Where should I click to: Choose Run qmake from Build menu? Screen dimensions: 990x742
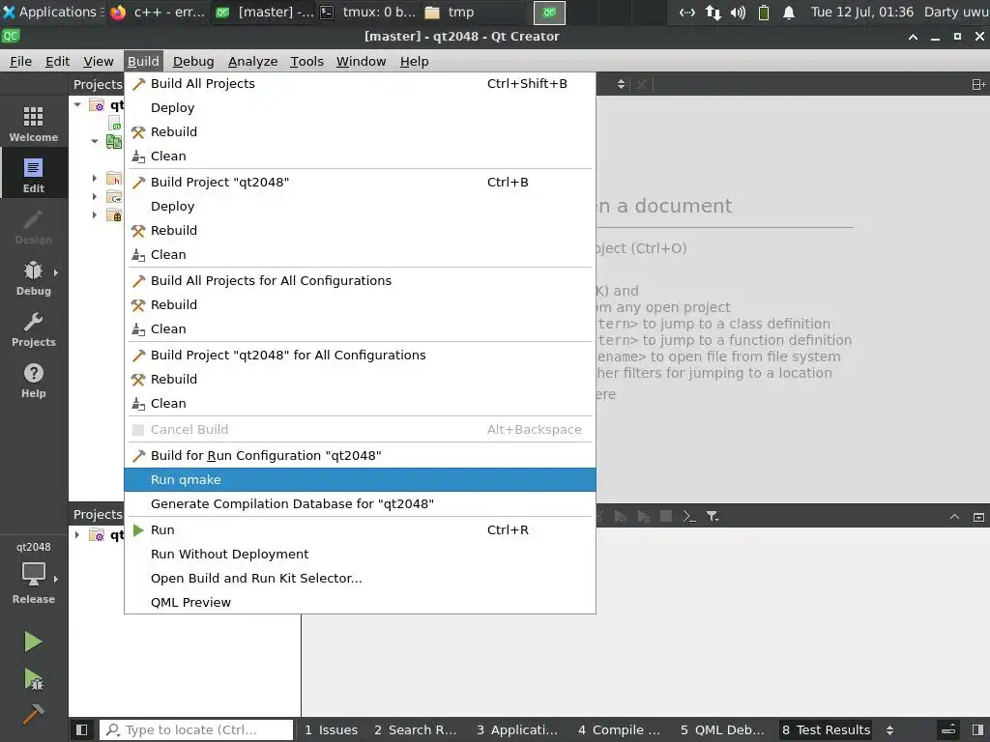click(360, 480)
